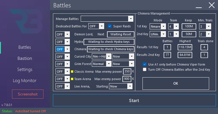
Task: Open 1st Key Mode Nmare dropdown
Action: coord(158,26)
